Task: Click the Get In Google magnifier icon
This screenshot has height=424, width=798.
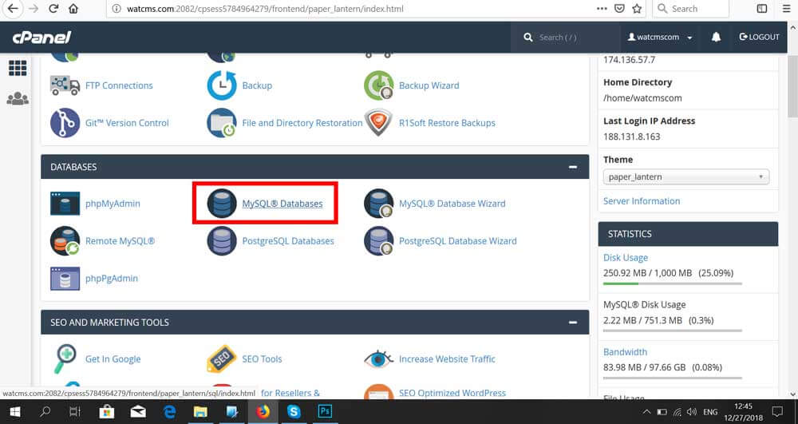Action: click(65, 359)
